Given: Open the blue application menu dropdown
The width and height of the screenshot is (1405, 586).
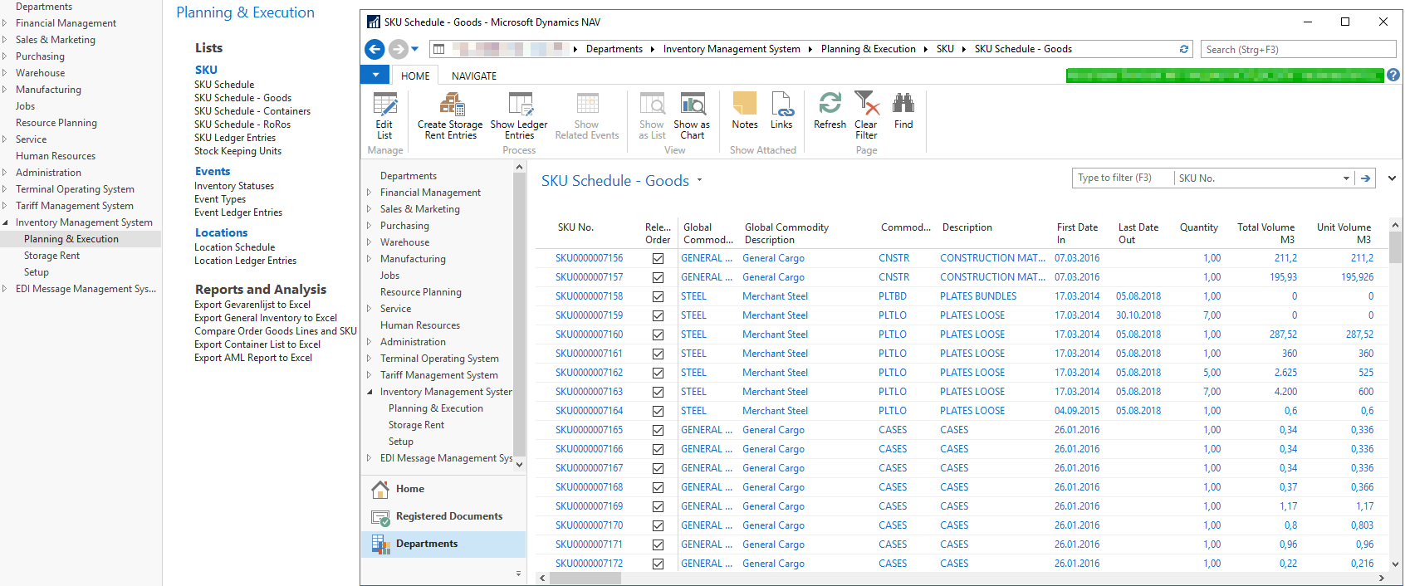Looking at the screenshot, I should [375, 76].
